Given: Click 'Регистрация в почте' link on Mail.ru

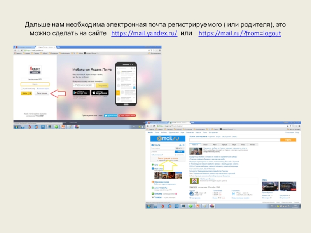Looking at the screenshot, I should (168, 158).
